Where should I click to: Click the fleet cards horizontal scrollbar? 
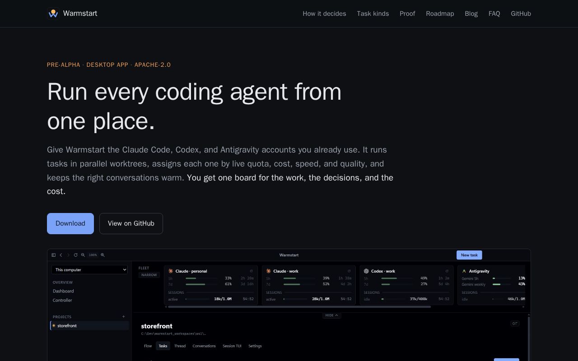(299, 307)
